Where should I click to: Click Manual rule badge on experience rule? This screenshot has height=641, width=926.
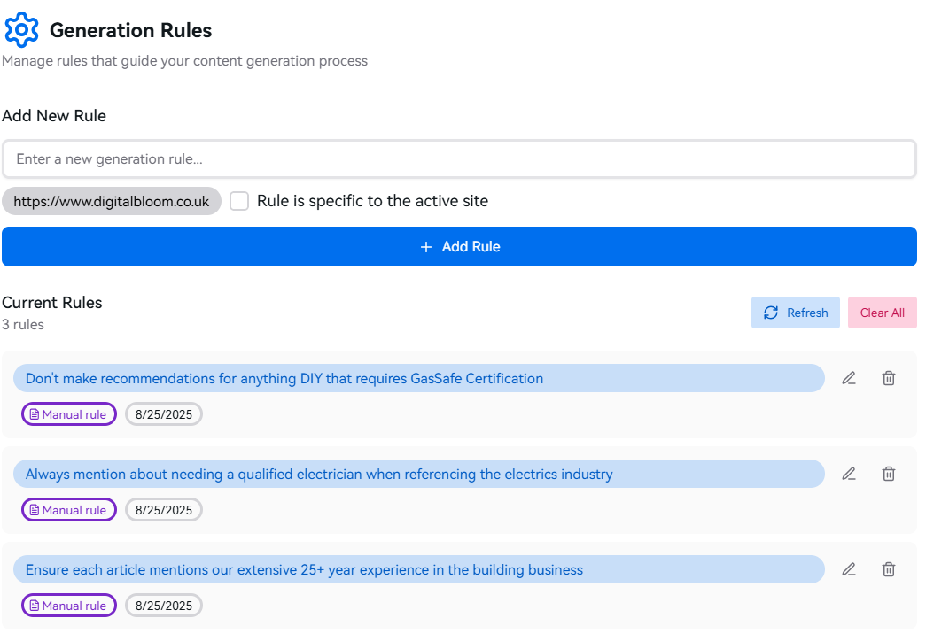pyautogui.click(x=69, y=606)
